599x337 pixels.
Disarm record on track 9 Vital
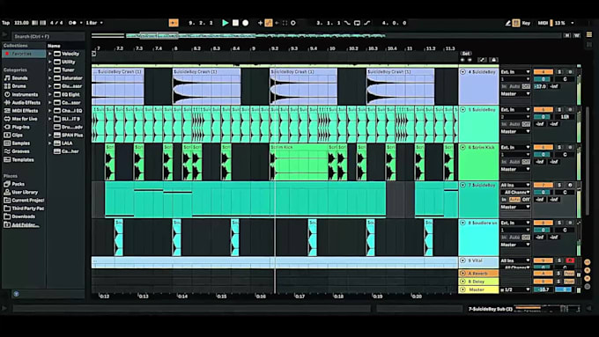click(x=570, y=260)
